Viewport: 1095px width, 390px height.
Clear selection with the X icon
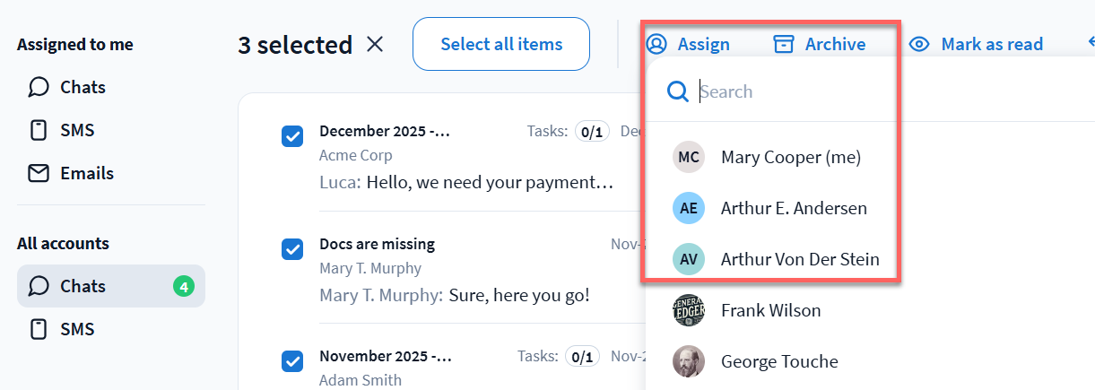pos(375,44)
